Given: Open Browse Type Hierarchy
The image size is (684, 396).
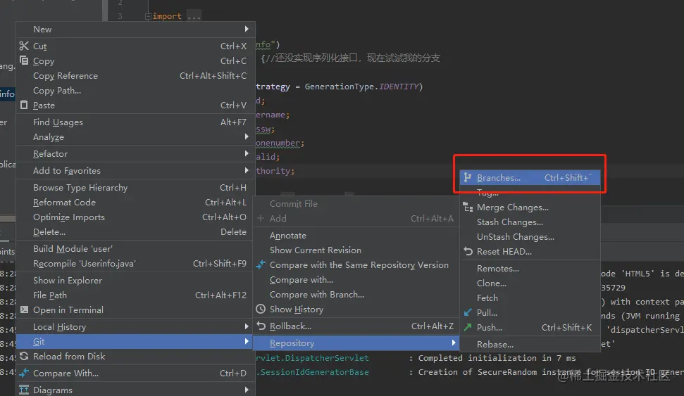Looking at the screenshot, I should [x=135, y=187].
